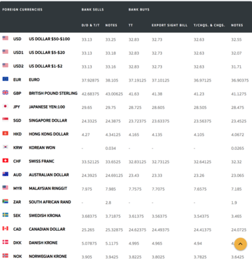Click the Sweden flag icon for SEK
The height and width of the screenshot is (263, 252).
(x=5, y=215)
